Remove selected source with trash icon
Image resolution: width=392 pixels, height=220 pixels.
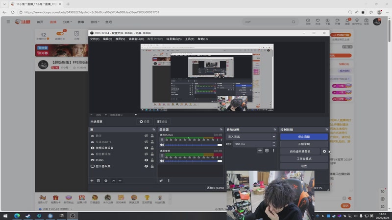(x=98, y=180)
